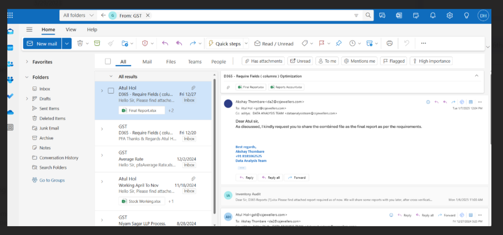The height and width of the screenshot is (235, 503).
Task: Click Reply below Akshay's message body
Action: 246,177
